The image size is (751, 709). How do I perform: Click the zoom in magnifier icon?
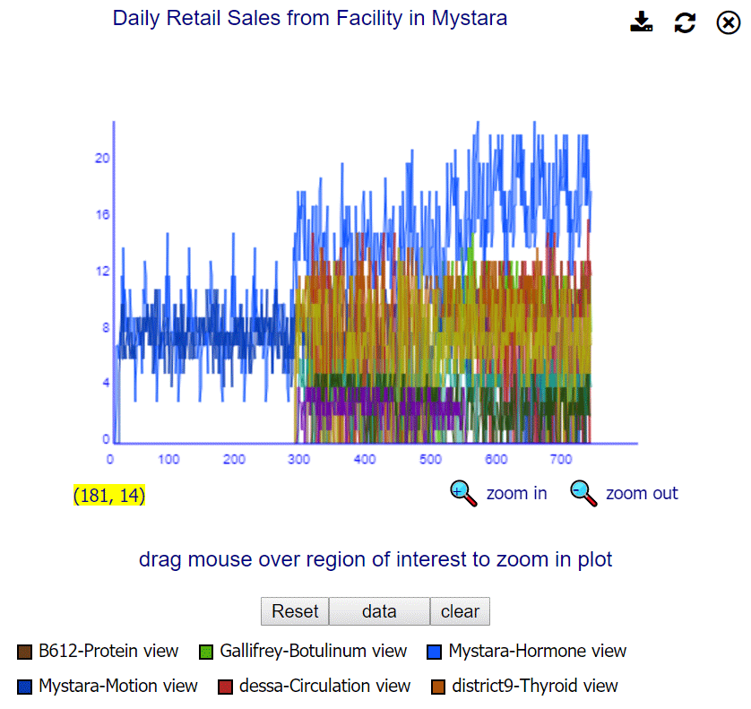(x=463, y=493)
